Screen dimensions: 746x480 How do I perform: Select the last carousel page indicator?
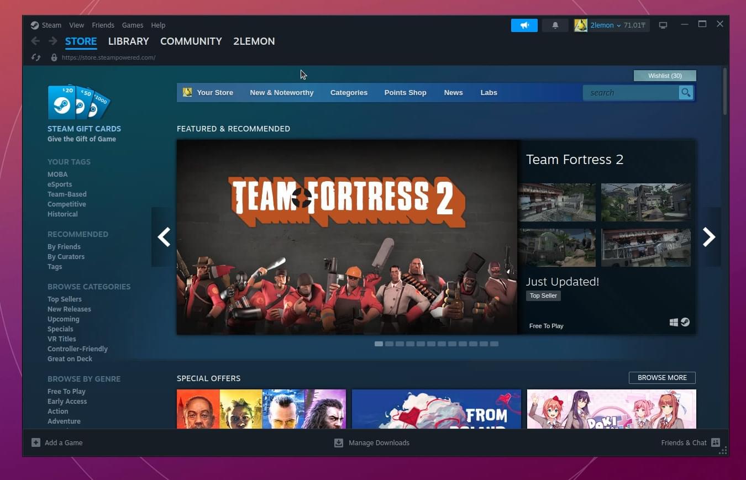[x=494, y=344]
